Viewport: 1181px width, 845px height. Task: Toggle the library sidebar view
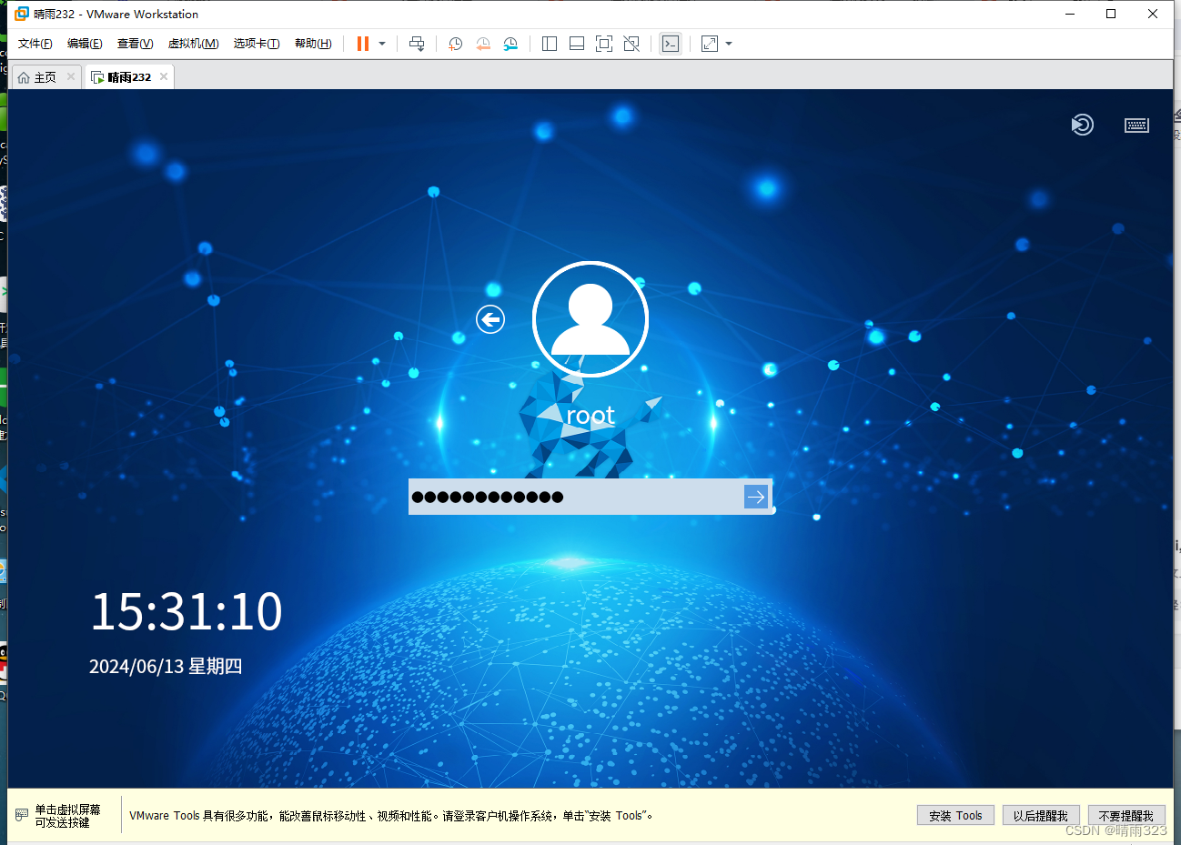(550, 44)
